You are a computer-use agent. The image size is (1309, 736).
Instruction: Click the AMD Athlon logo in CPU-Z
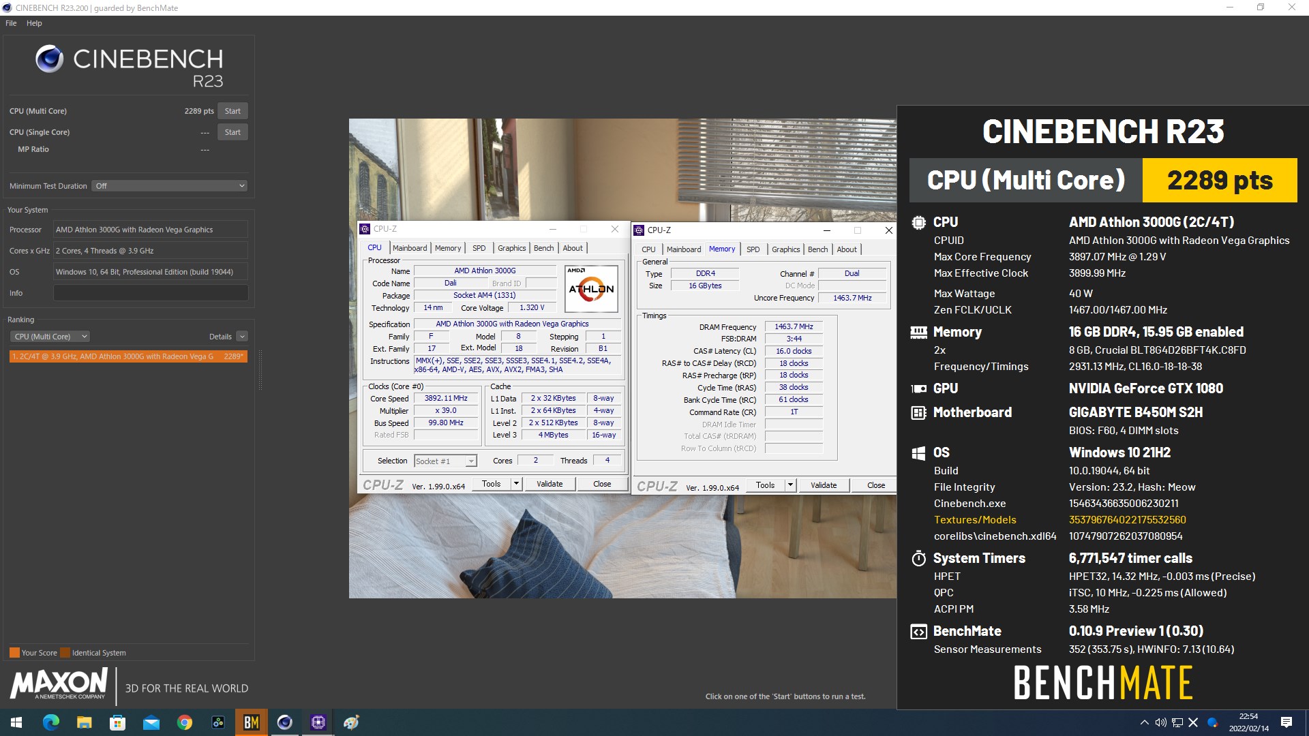click(x=591, y=289)
